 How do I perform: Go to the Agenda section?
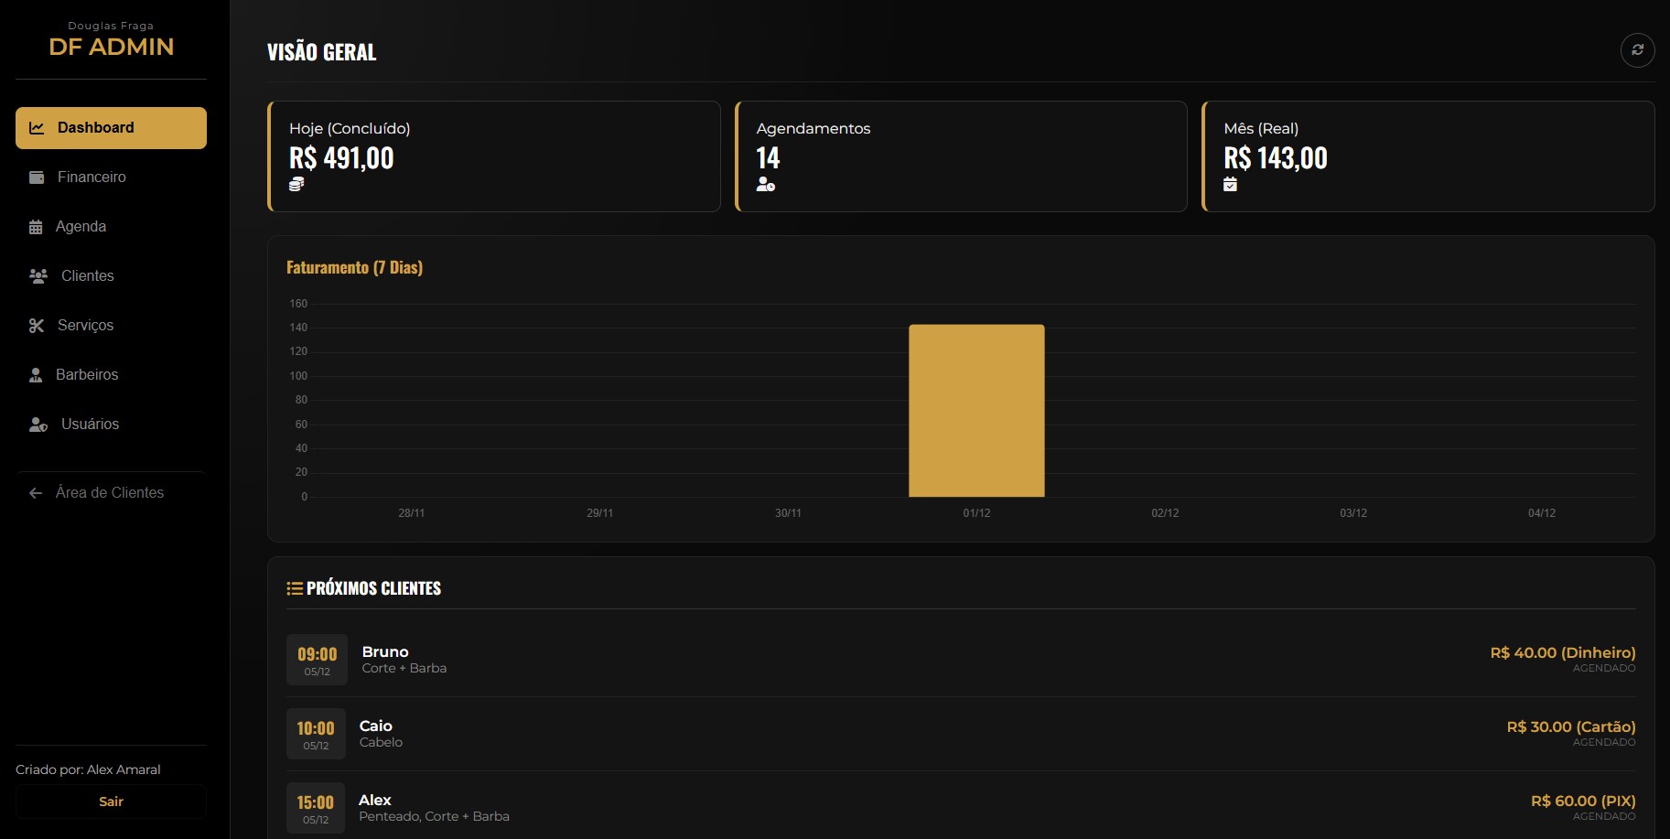[81, 227]
